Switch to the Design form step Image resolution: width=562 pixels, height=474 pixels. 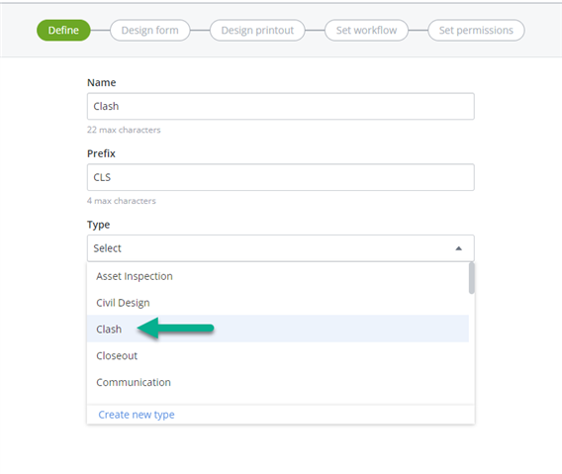149,30
